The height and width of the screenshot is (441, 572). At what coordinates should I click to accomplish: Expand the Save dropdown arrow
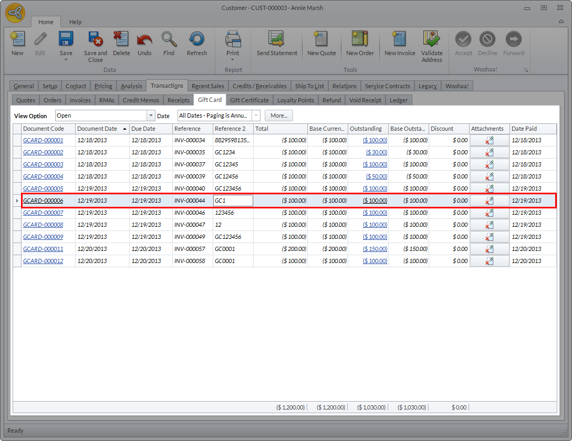coord(66,60)
